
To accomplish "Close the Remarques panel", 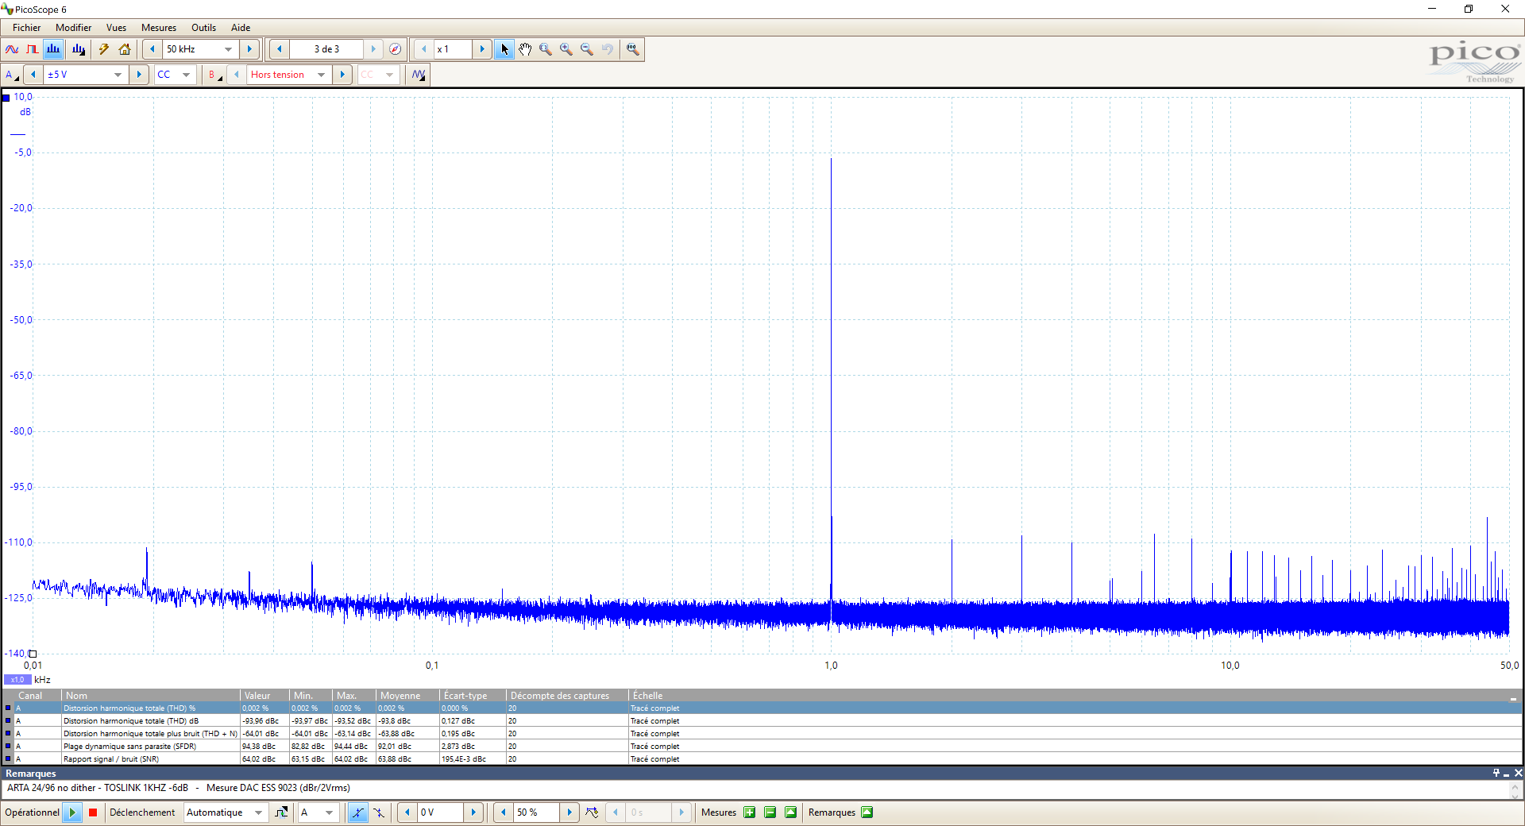I will click(1518, 773).
